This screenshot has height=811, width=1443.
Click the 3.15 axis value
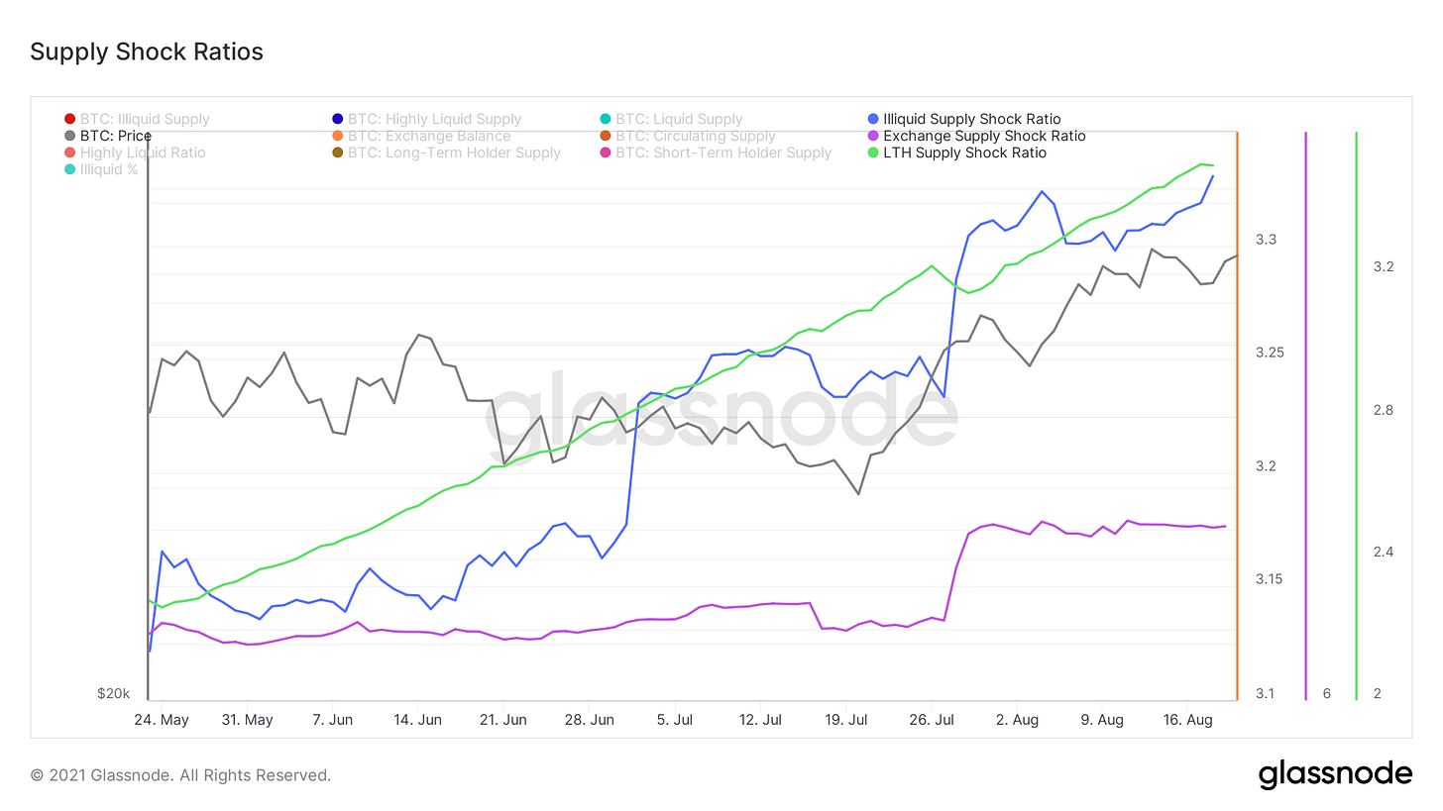tap(1270, 578)
